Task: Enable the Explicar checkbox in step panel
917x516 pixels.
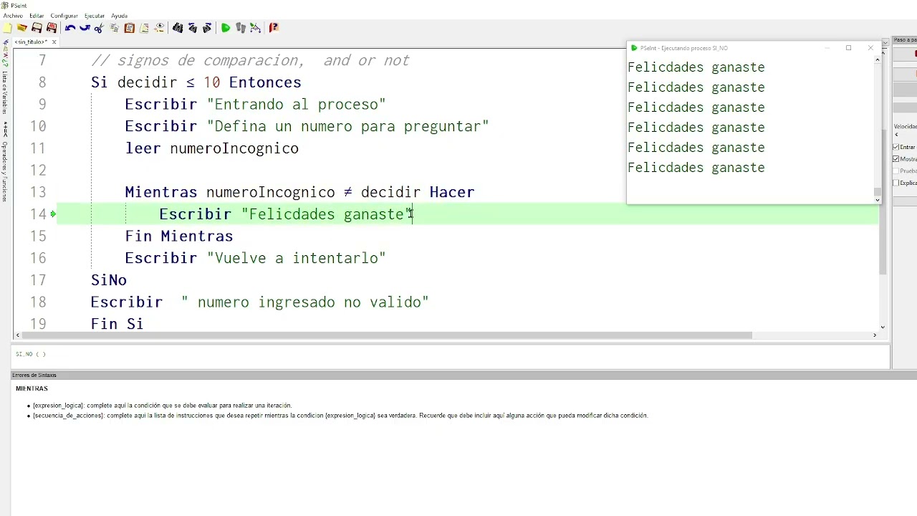Action: coord(896,183)
